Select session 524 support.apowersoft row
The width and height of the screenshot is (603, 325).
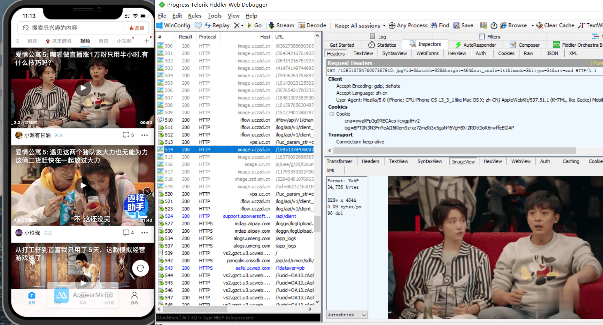[236, 216]
